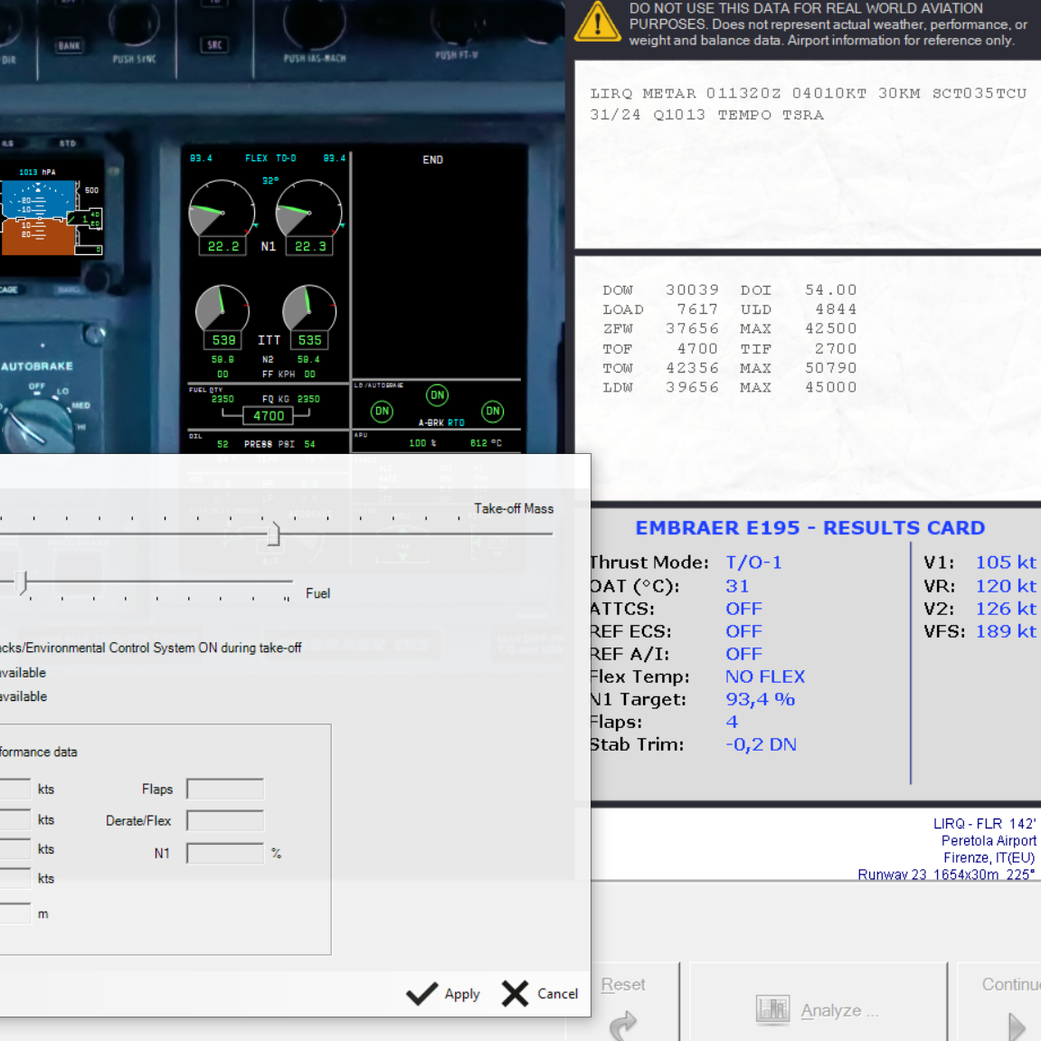Click the Continue arrow icon
1041x1041 pixels.
pyautogui.click(x=1017, y=1026)
